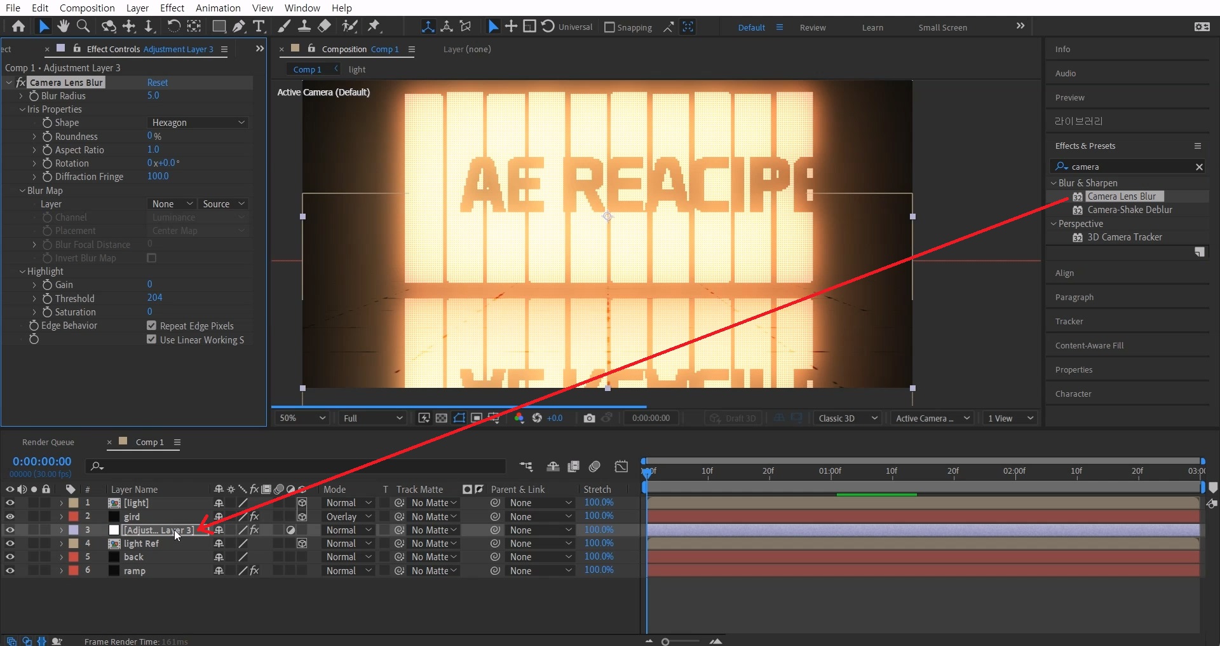The height and width of the screenshot is (646, 1220).
Task: Click the Blur Radius value 5.0
Action: pos(153,95)
